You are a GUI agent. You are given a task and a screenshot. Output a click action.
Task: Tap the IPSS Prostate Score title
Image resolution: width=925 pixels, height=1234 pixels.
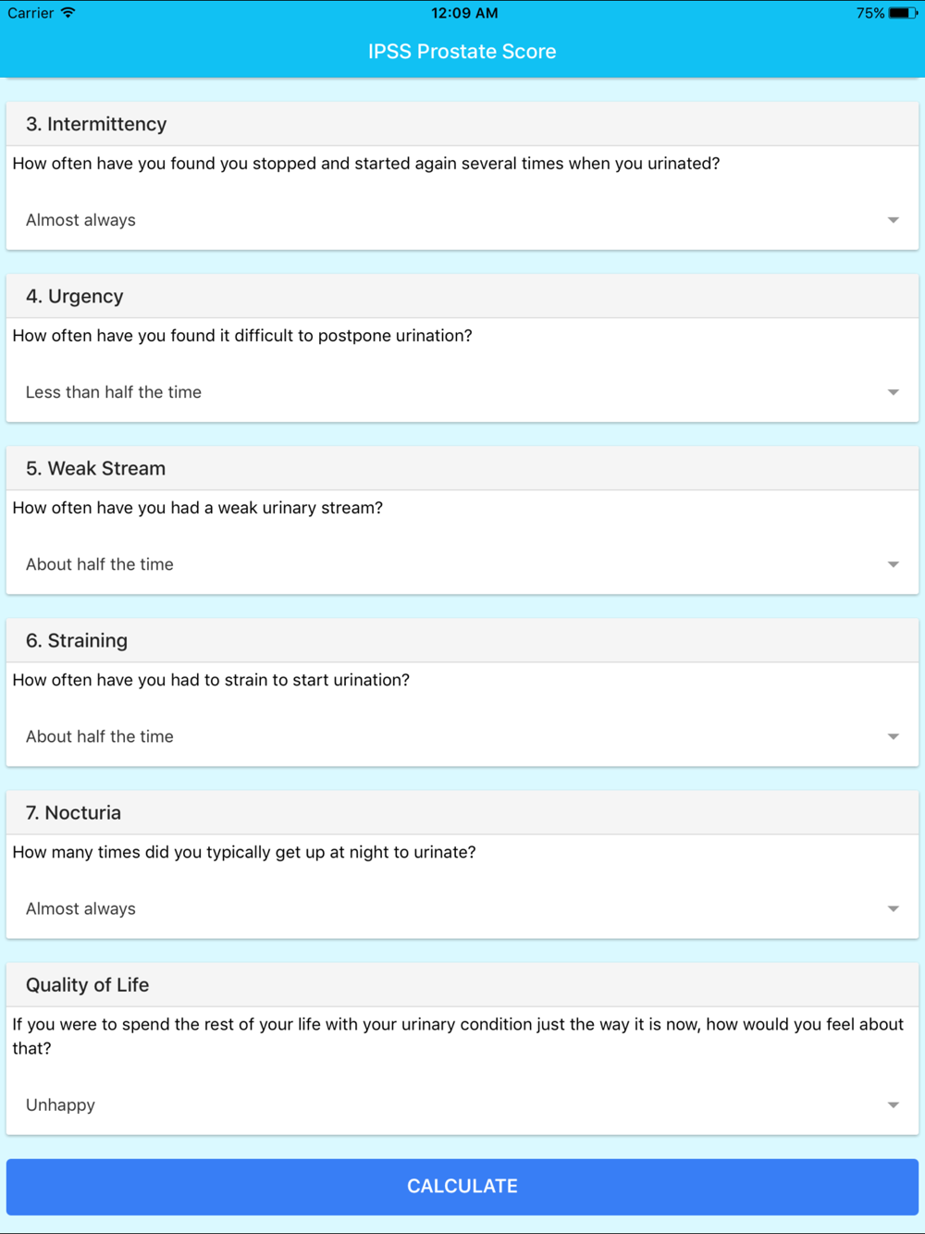(462, 52)
